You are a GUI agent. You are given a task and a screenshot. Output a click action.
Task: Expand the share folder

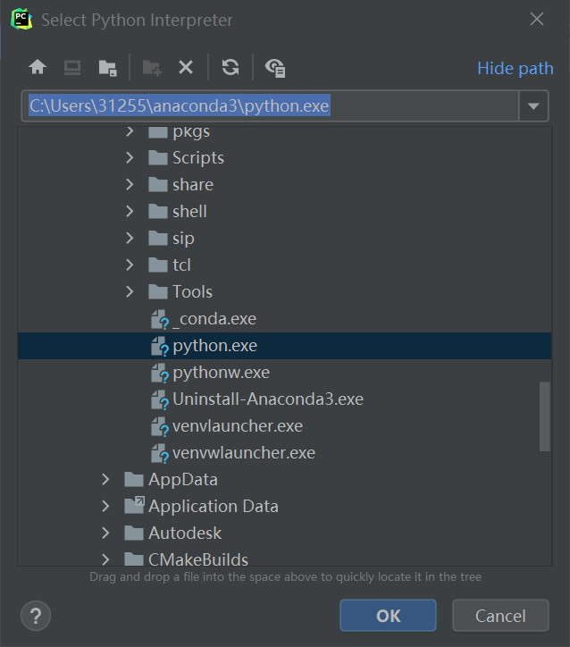tap(130, 184)
